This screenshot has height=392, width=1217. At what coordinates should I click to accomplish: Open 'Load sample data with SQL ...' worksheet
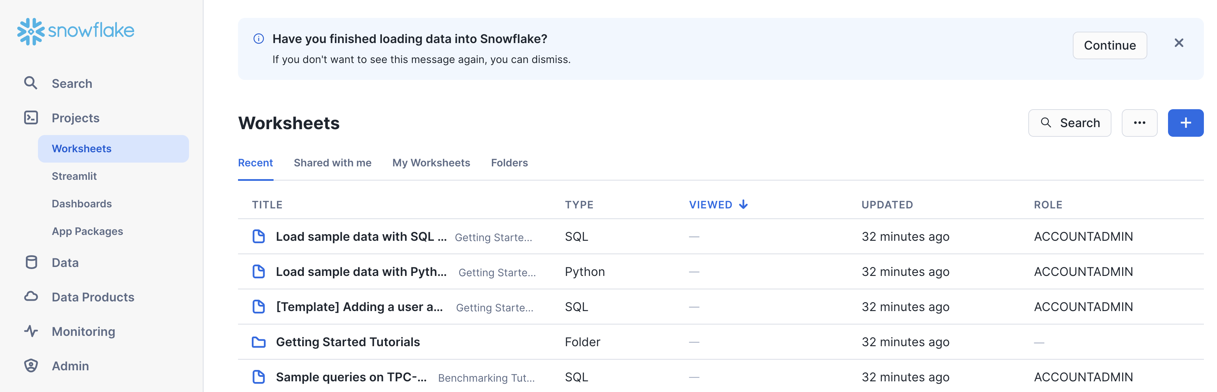coord(362,236)
